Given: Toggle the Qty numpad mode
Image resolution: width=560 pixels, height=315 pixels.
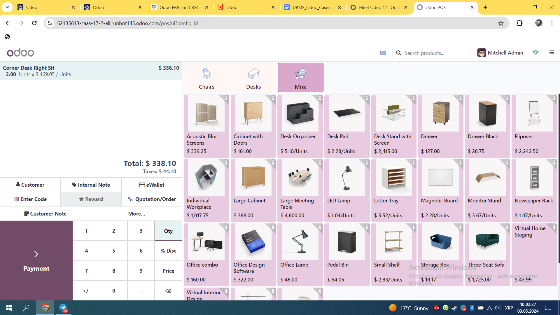Looking at the screenshot, I should coord(168,231).
